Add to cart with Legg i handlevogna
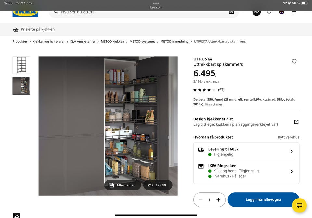Screen dimensions: 312x218 [263, 199]
